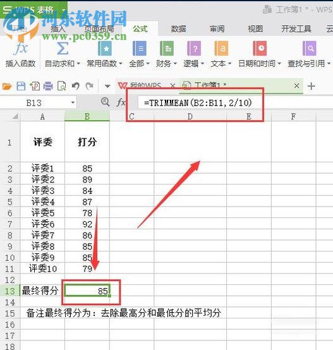The image size is (333, 350).
Task: Click the redo arrow icon
Action: (90, 86)
